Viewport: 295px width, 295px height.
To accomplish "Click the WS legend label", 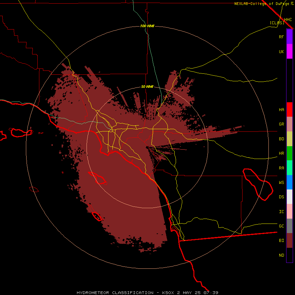I will [281, 182].
